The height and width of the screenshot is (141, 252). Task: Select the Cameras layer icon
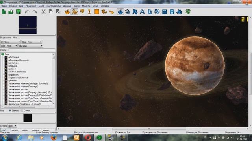point(104,12)
